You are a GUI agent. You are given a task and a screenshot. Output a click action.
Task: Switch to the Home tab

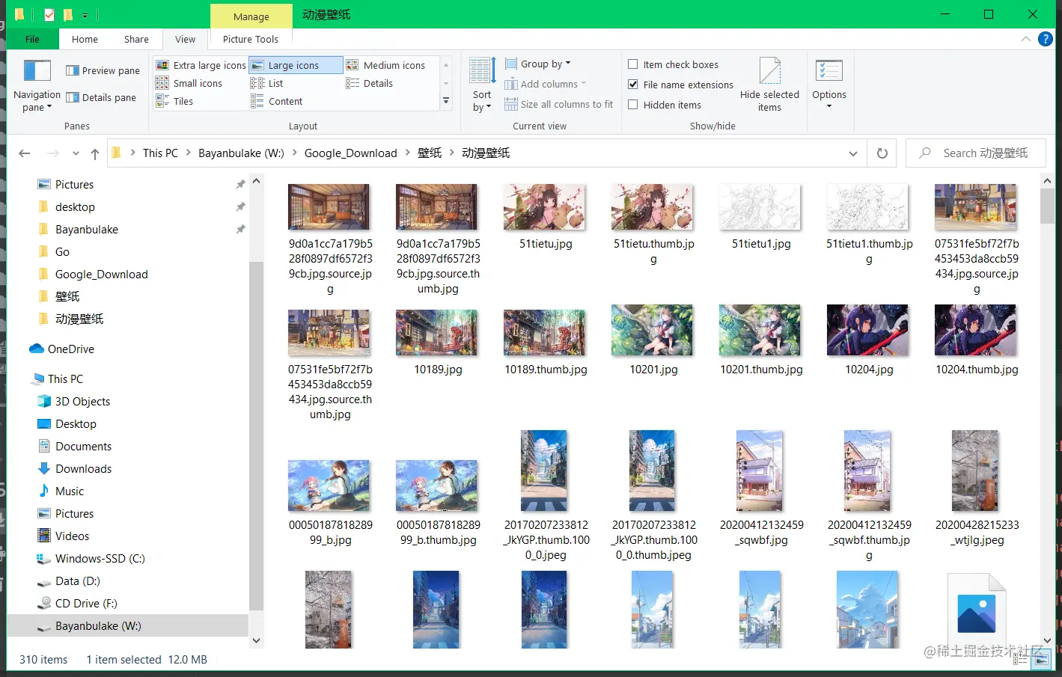pos(85,39)
